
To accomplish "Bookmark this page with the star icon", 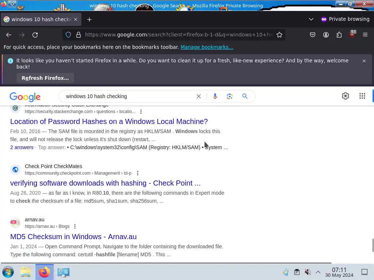I will pos(279,35).
